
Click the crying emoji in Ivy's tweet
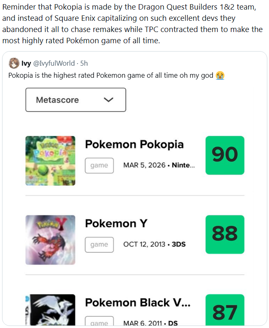point(220,75)
